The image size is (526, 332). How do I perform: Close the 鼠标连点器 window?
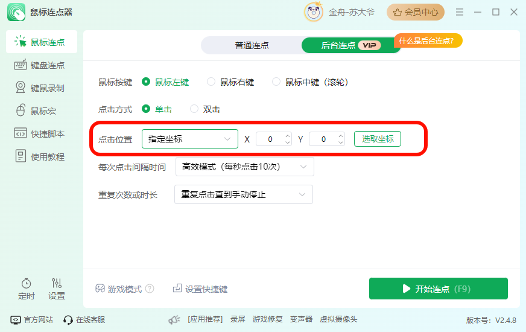[x=513, y=12]
